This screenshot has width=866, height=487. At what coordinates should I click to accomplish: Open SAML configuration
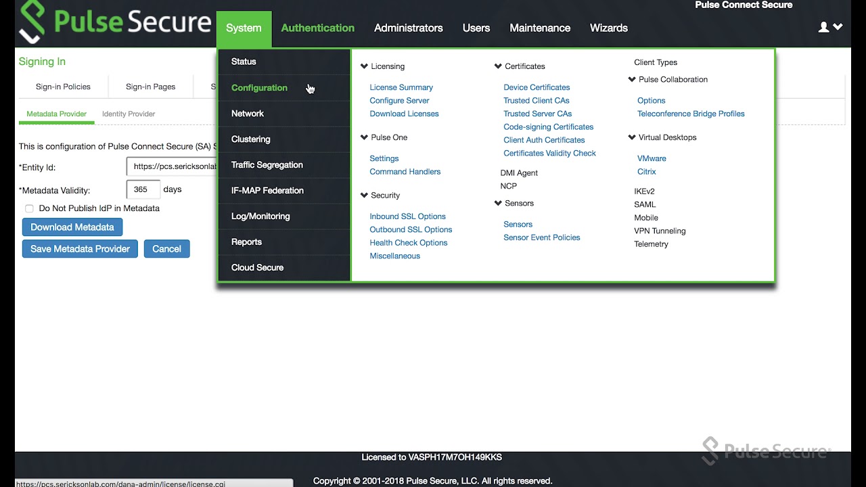pos(645,204)
